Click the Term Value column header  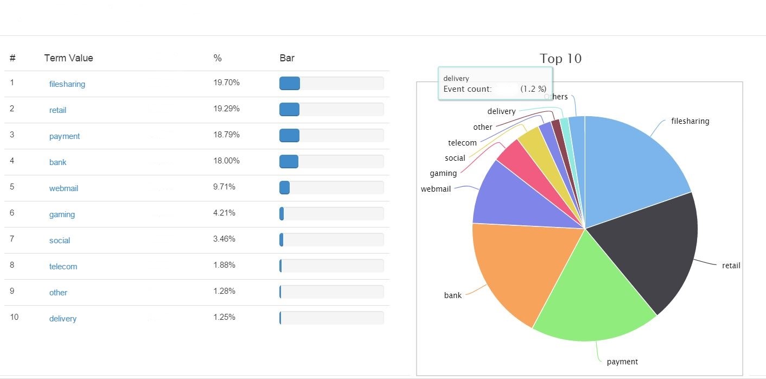(68, 58)
